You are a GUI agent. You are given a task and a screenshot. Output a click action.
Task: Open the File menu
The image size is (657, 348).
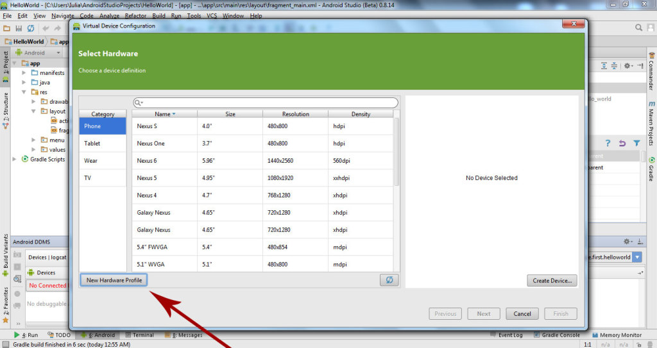[x=7, y=15]
